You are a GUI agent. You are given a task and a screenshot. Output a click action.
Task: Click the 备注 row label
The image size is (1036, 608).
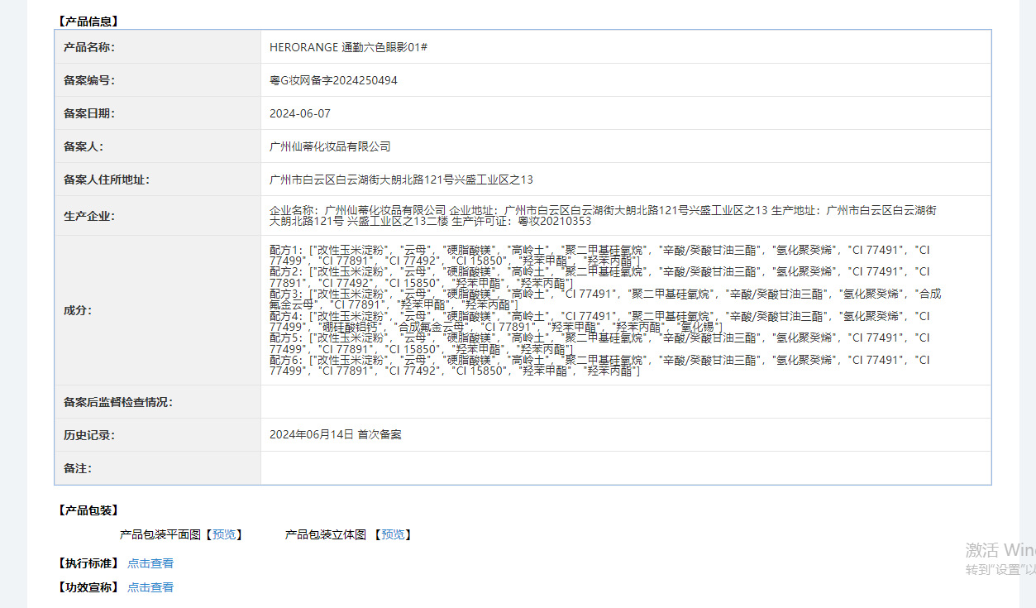78,468
